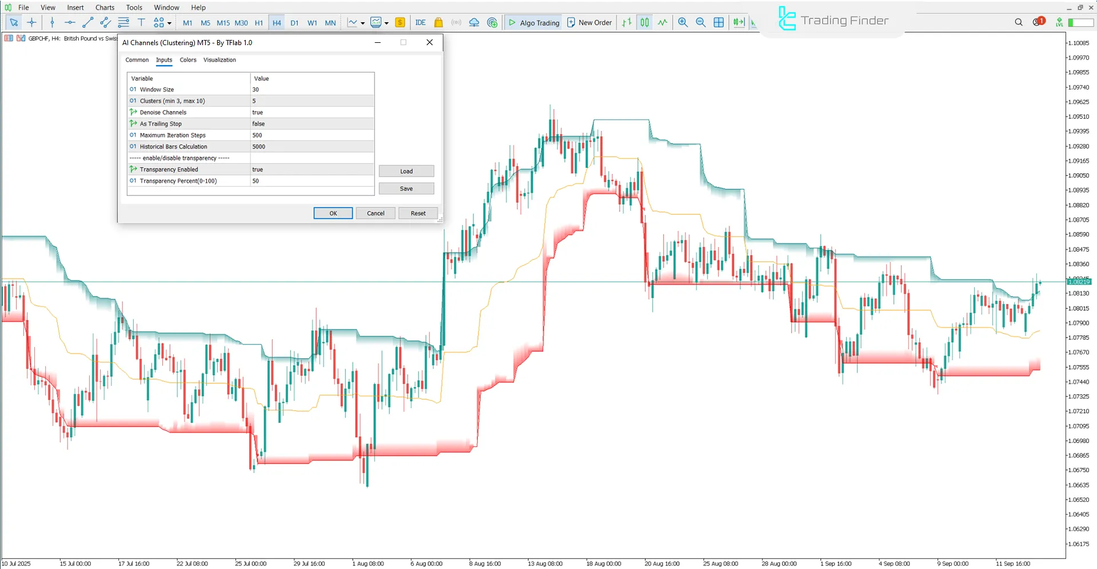Open the Market (shopping bag) panel
The width and height of the screenshot is (1097, 569).
[x=438, y=22]
